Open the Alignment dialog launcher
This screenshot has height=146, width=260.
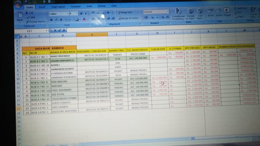(140, 23)
